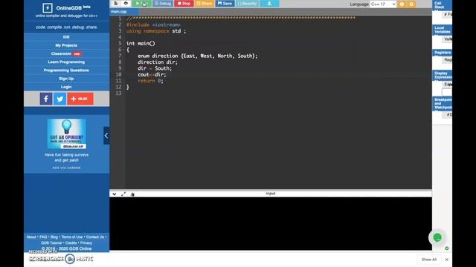Image resolution: width=476 pixels, height=267 pixels.
Task: Open the Blog footer link
Action: pos(54,237)
